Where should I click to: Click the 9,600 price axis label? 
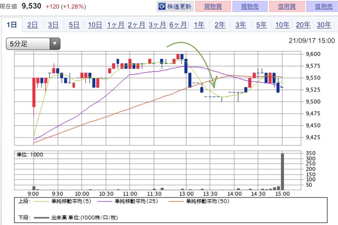(x=313, y=54)
